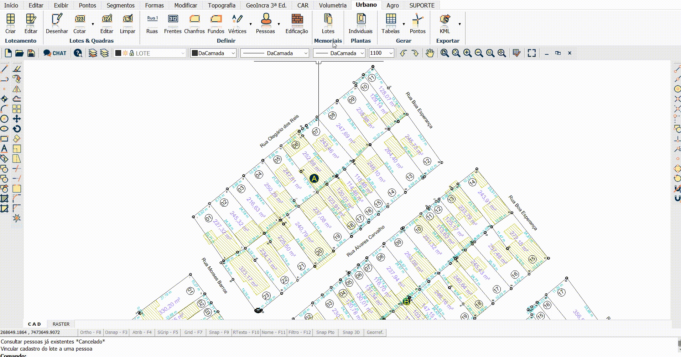Switch to the RASTER tab
Image resolution: width=681 pixels, height=357 pixels.
tap(61, 324)
